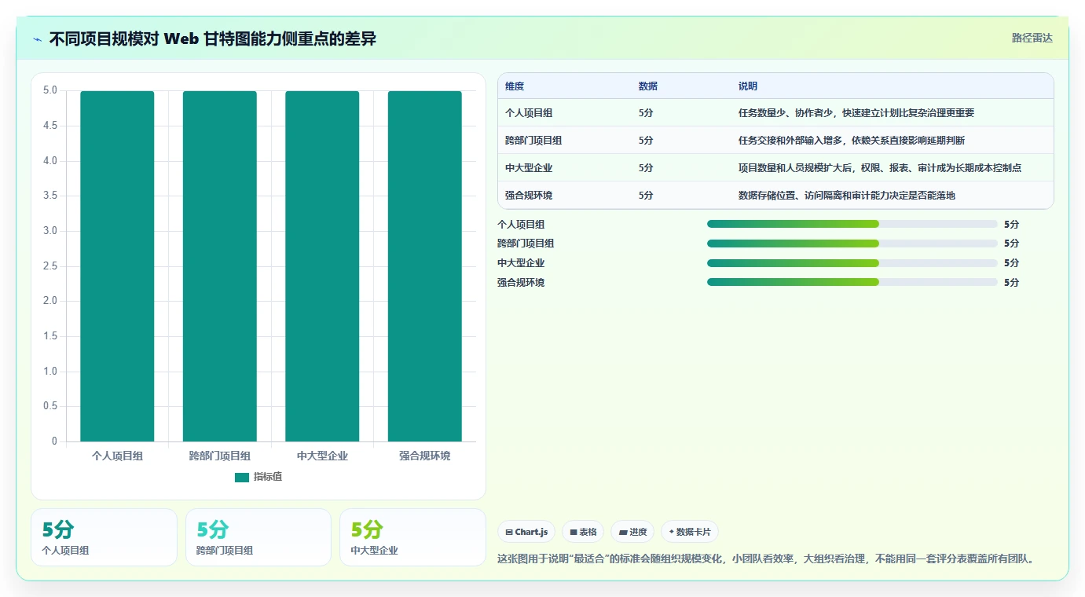Select the 数据卡片 tag chip
The width and height of the screenshot is (1085, 597).
pos(690,532)
